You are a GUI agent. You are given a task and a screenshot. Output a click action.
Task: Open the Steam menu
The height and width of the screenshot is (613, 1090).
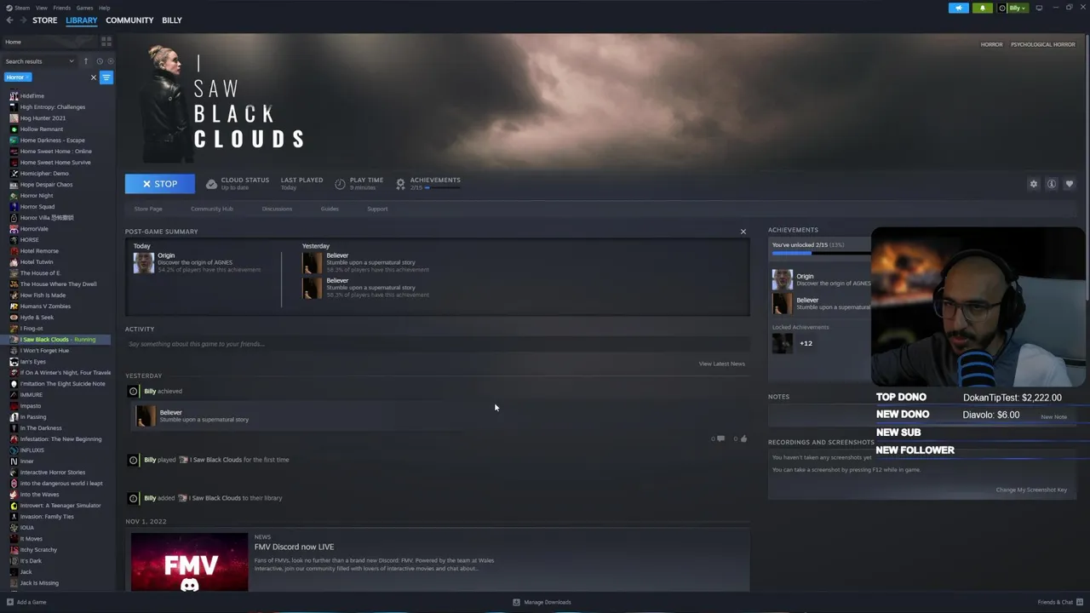21,8
